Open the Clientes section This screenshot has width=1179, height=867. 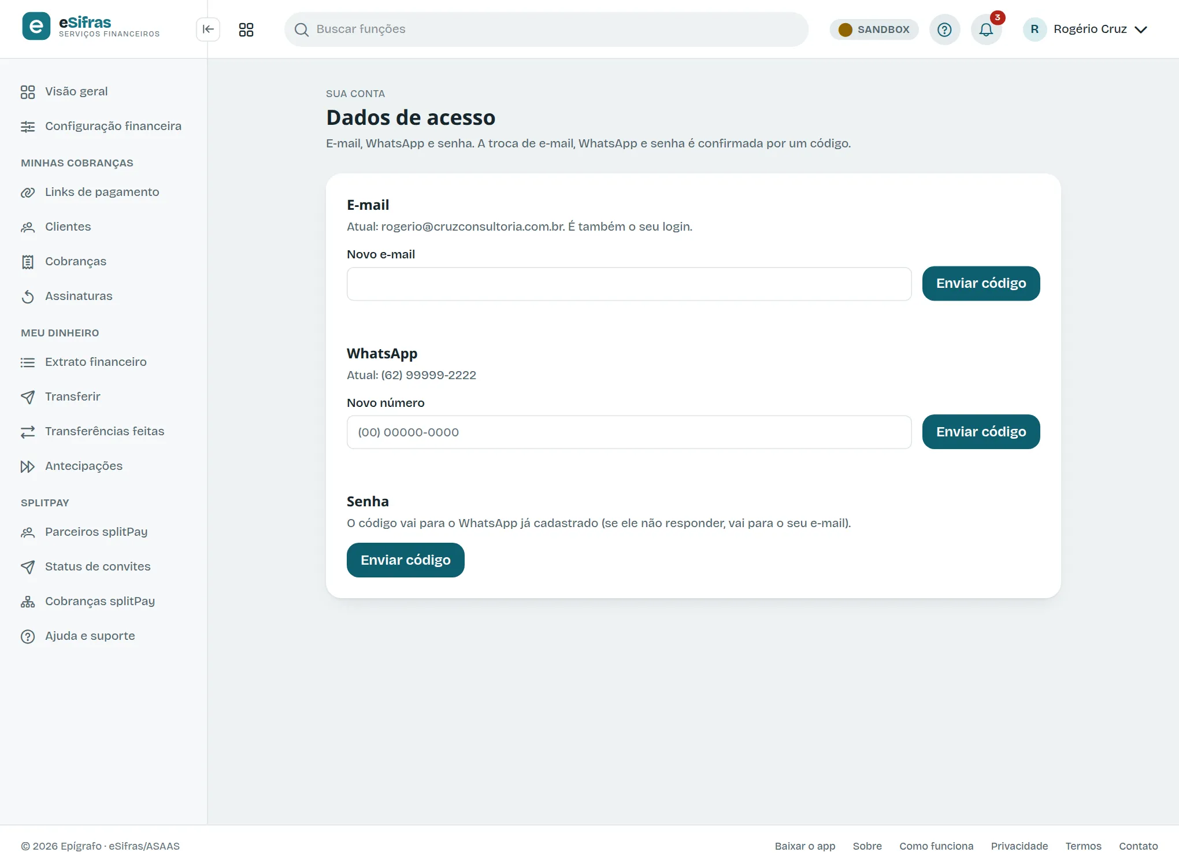103,227
